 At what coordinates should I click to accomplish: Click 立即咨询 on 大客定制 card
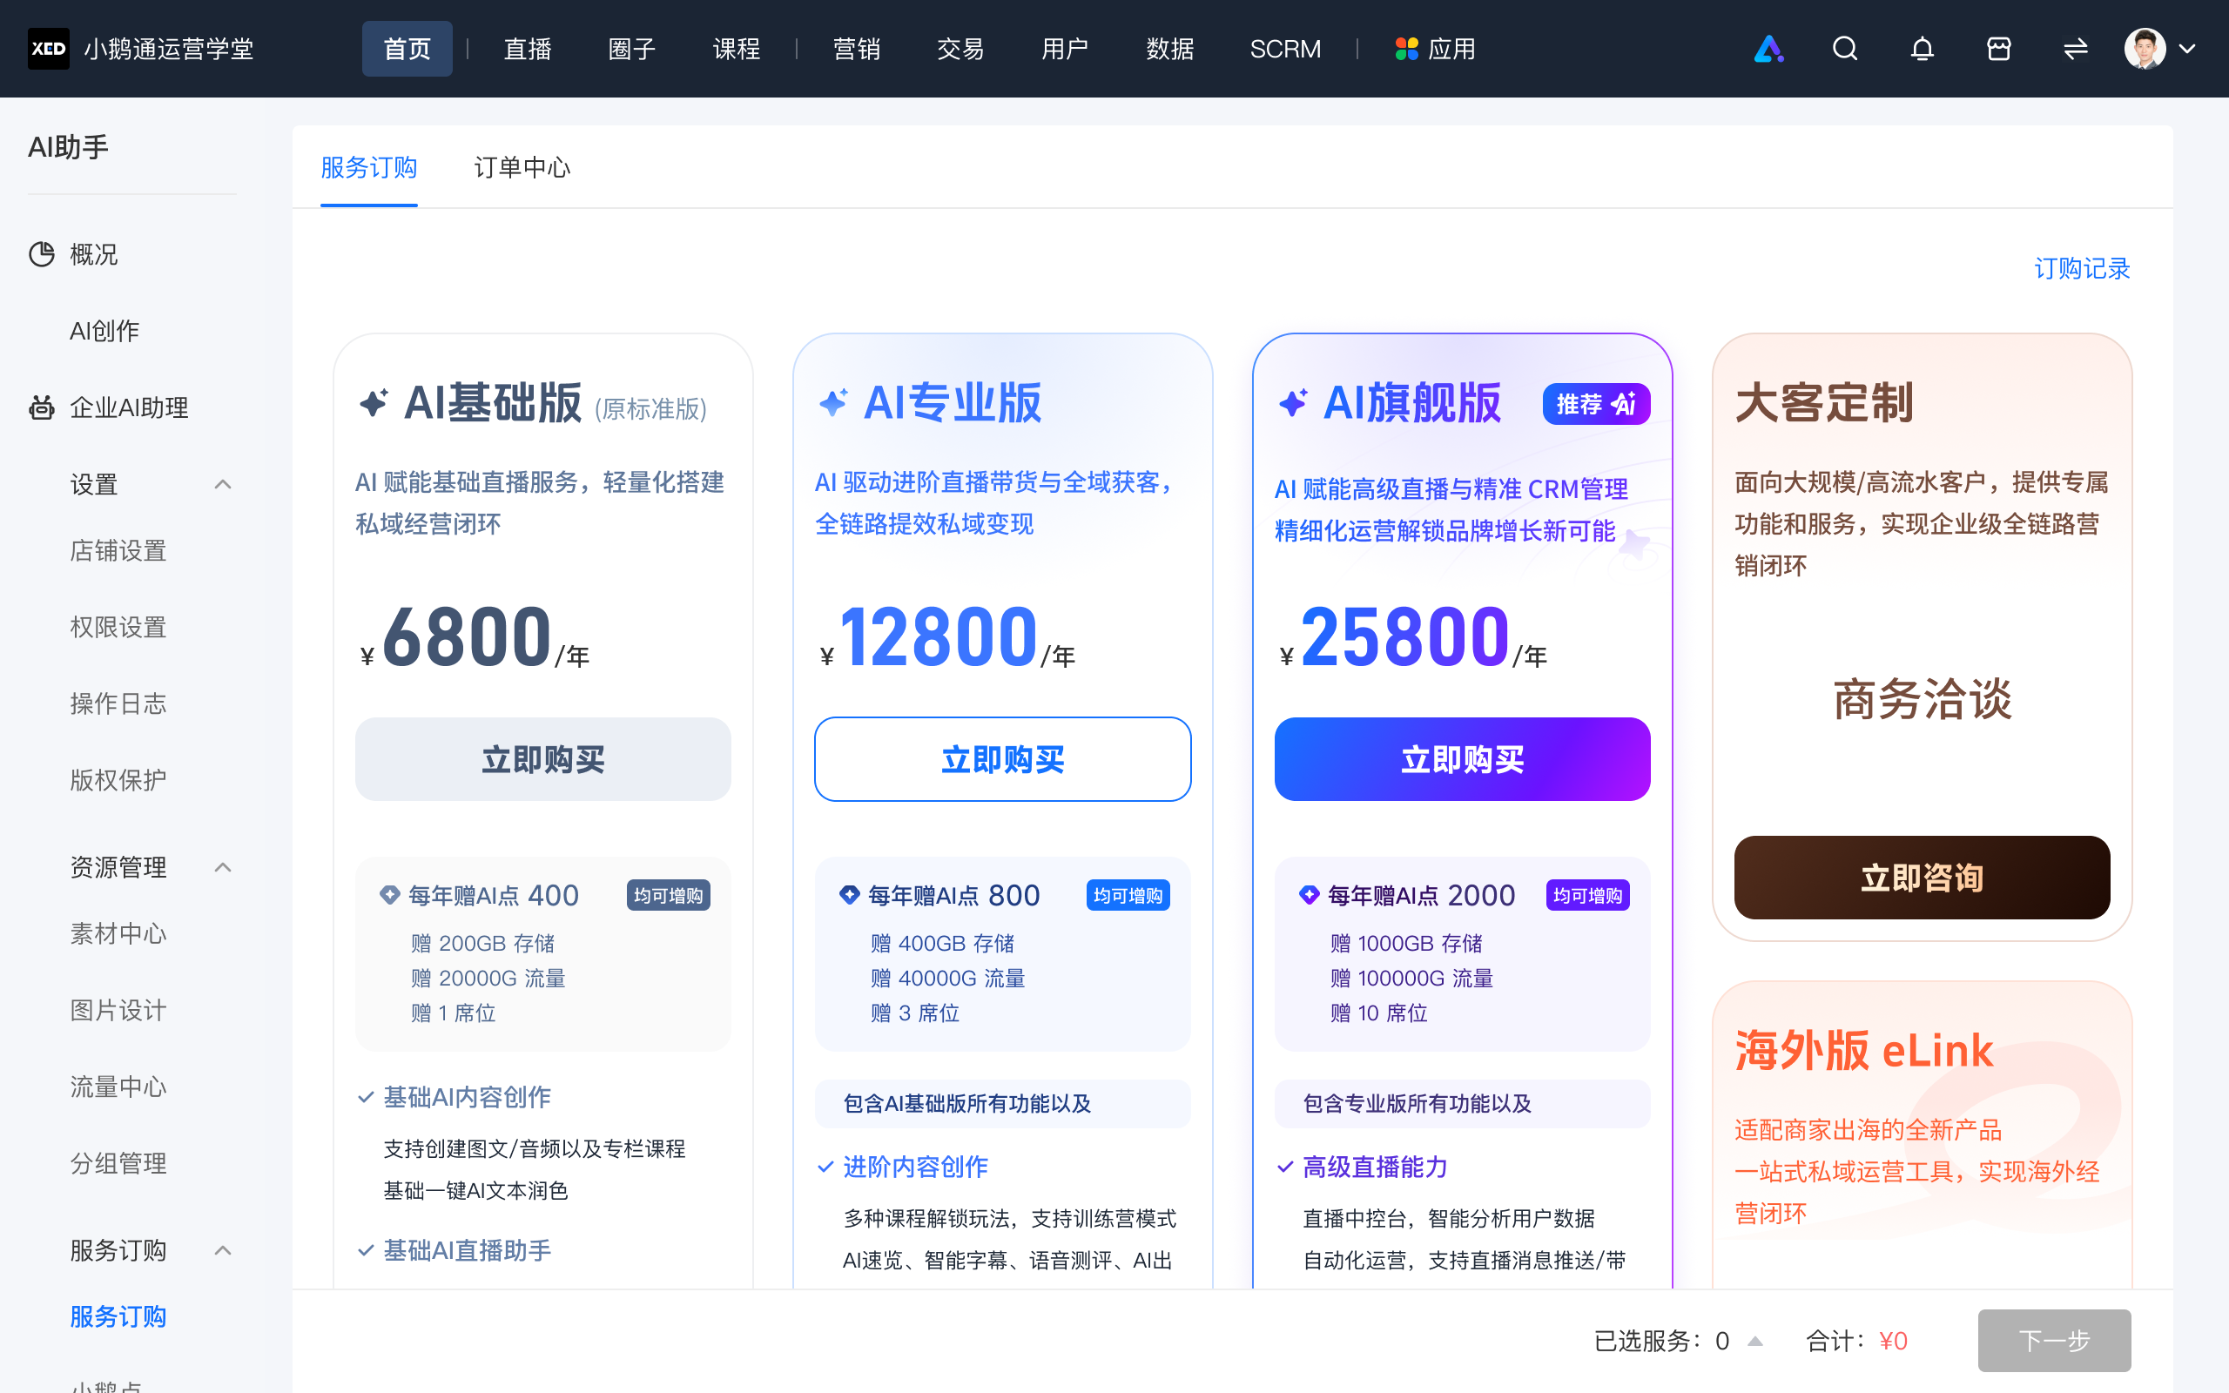point(1922,877)
